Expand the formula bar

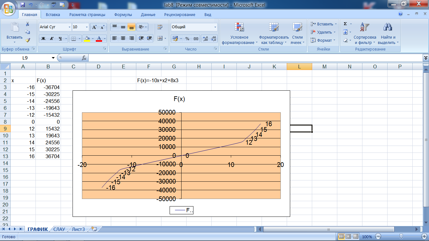pos(426,58)
